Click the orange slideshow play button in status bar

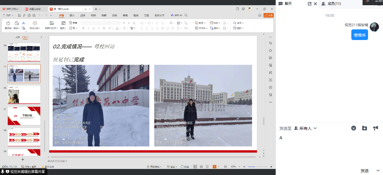pyautogui.click(x=214, y=167)
